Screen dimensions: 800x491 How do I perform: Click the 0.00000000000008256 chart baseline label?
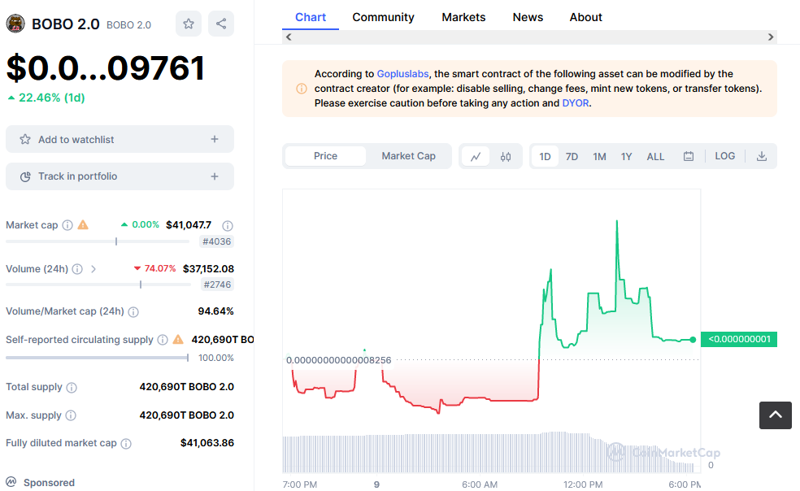339,360
